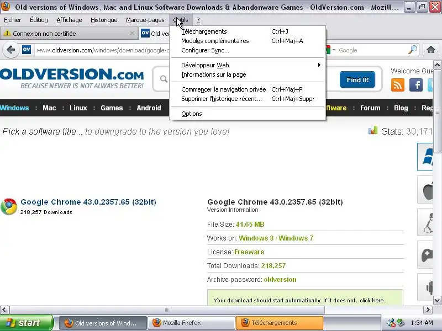
Task: Click the Stats bar chart icon
Action: (x=372, y=130)
